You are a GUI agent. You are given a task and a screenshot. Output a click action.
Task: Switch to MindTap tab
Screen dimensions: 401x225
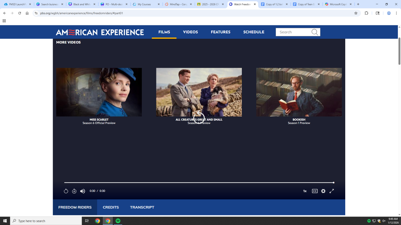tap(178, 4)
